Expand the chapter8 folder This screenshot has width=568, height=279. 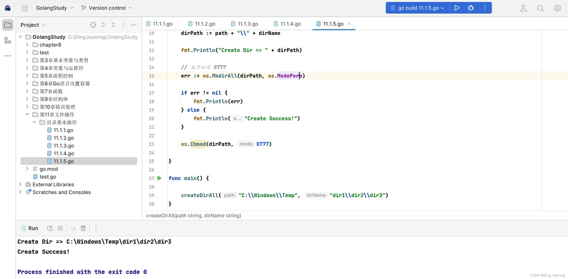point(27,45)
